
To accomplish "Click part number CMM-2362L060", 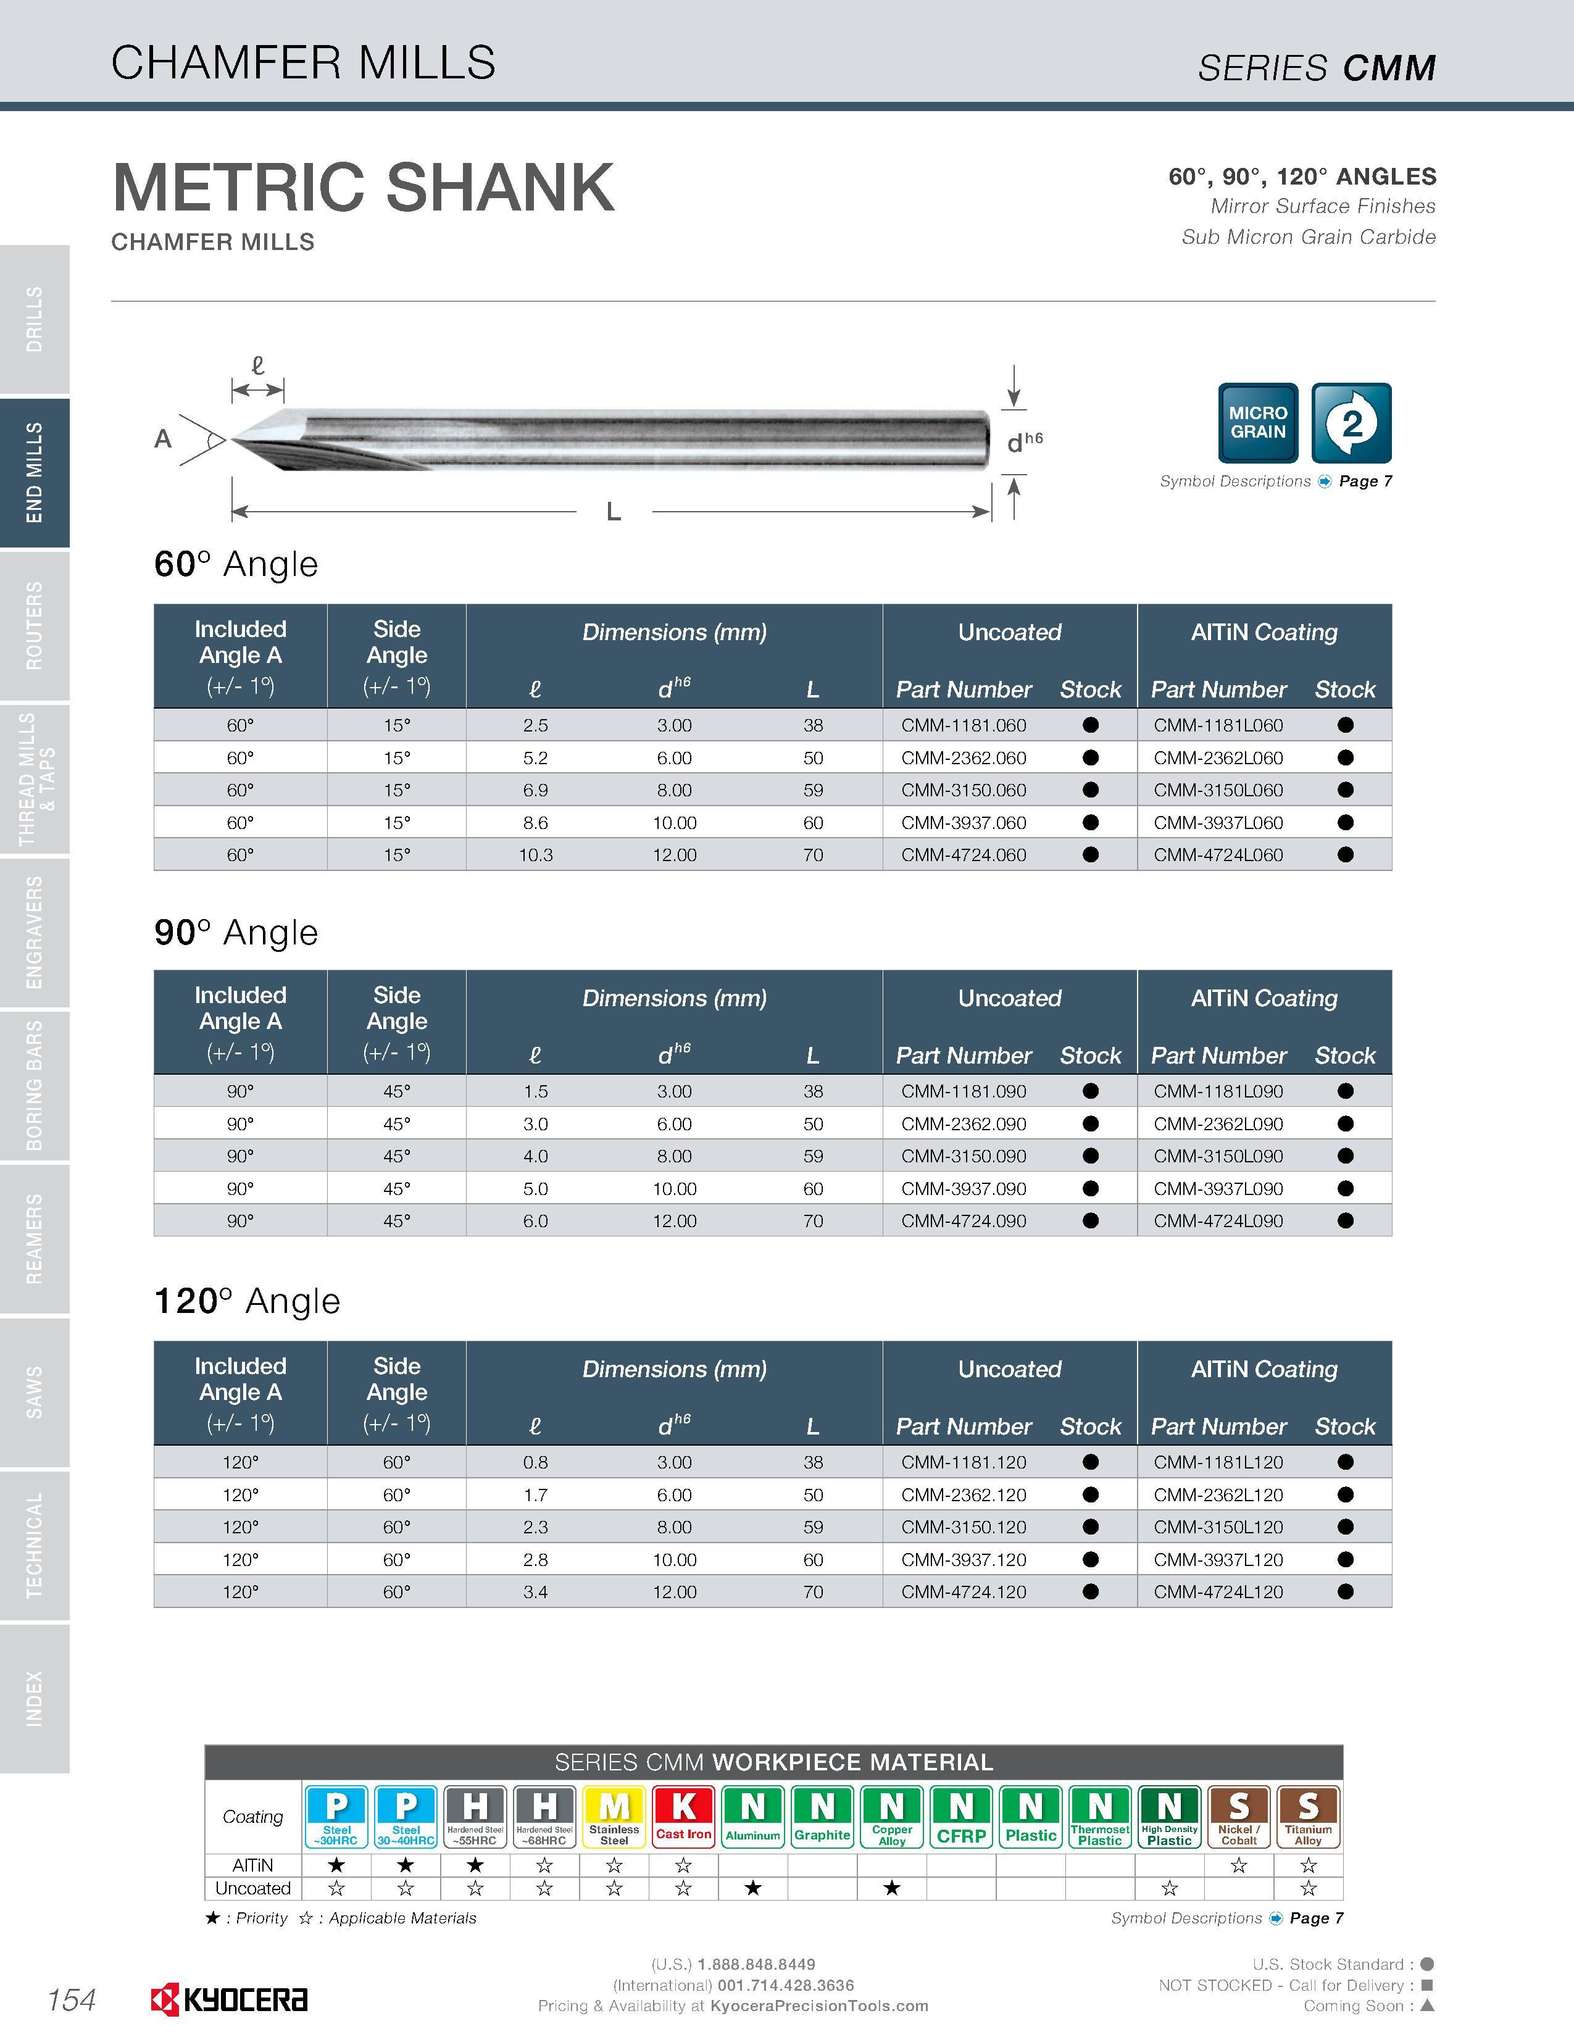I will [1218, 757].
